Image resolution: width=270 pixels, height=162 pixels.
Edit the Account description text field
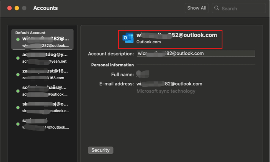(x=196, y=53)
